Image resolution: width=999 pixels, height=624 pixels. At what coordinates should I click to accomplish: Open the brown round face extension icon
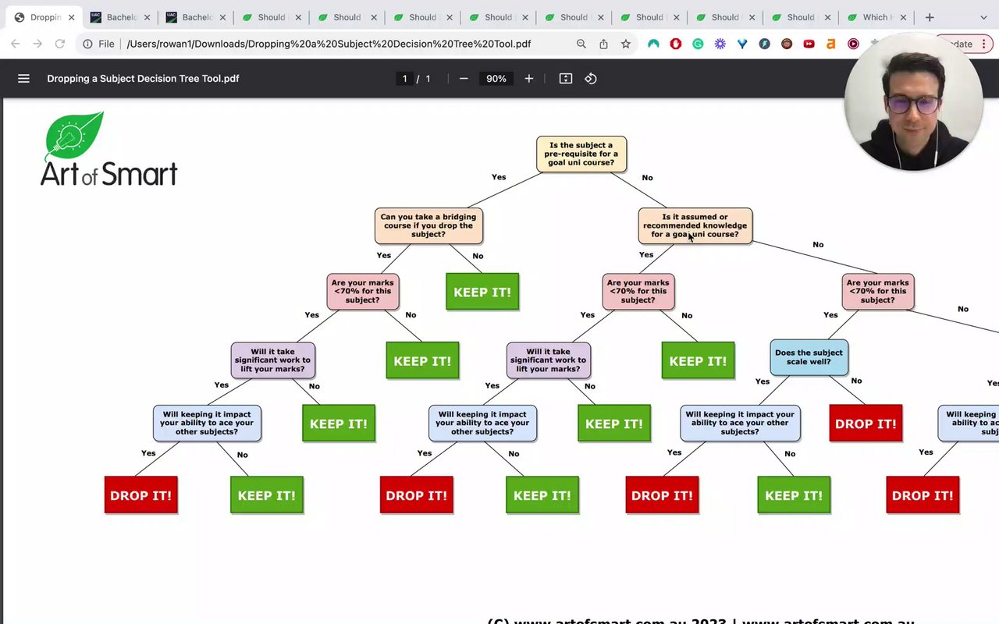787,44
